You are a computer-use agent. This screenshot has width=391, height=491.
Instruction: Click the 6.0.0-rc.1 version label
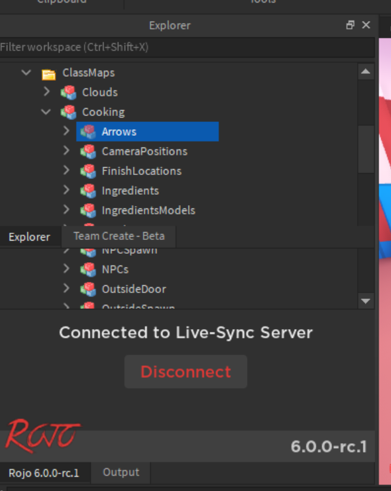coord(328,447)
